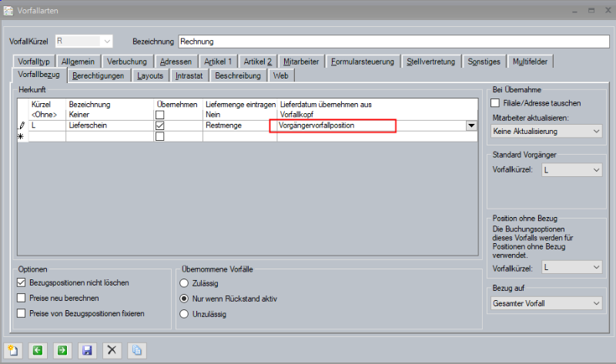Click the pencil edit marker on row L

(22, 125)
